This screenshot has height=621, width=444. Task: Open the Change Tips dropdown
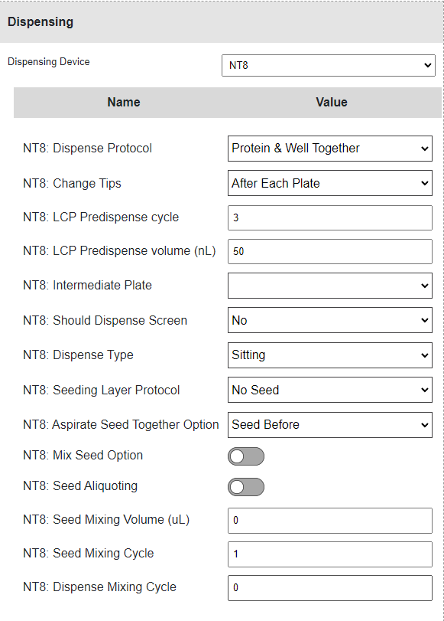(329, 183)
